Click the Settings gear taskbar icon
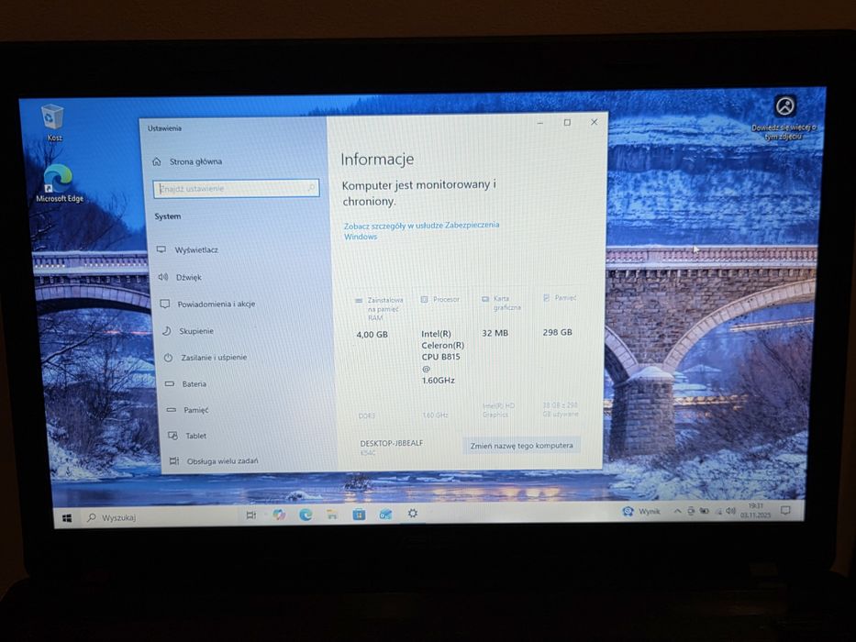The image size is (856, 642). click(413, 514)
